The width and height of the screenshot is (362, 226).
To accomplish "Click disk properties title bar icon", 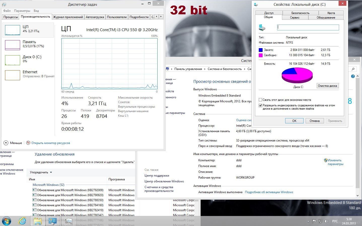I will point(256,4).
